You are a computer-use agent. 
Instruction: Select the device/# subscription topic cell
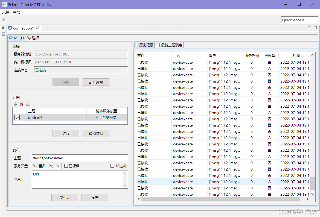(x=57, y=118)
